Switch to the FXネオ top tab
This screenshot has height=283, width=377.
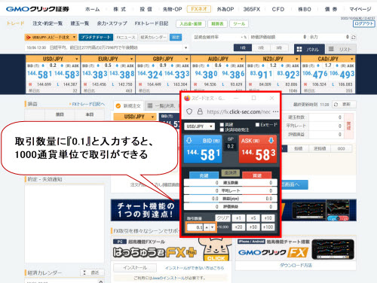click(x=199, y=9)
